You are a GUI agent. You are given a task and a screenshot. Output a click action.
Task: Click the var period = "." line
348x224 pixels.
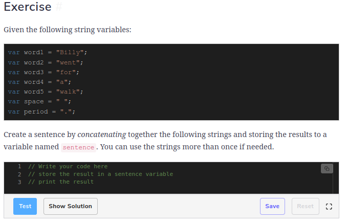click(x=41, y=111)
